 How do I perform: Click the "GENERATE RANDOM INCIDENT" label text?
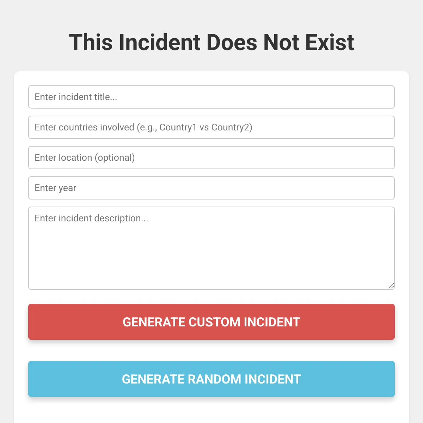coord(211,379)
